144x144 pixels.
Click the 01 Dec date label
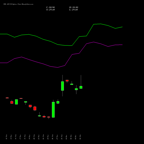(66, 137)
